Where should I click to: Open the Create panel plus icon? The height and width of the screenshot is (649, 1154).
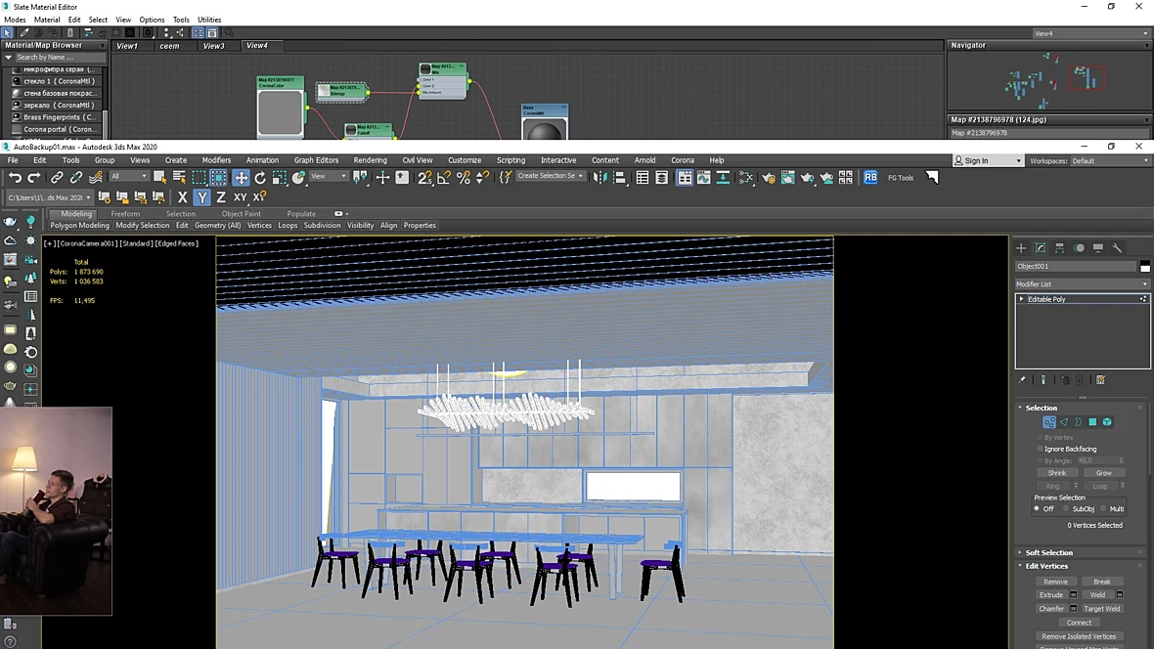pos(1021,248)
